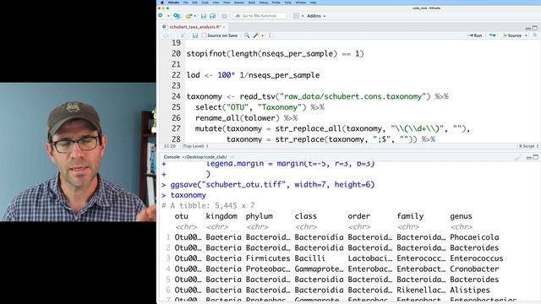Click the 31:20 cursor position indicator
Image resolution: width=541 pixels, height=304 pixels.
(x=170, y=146)
